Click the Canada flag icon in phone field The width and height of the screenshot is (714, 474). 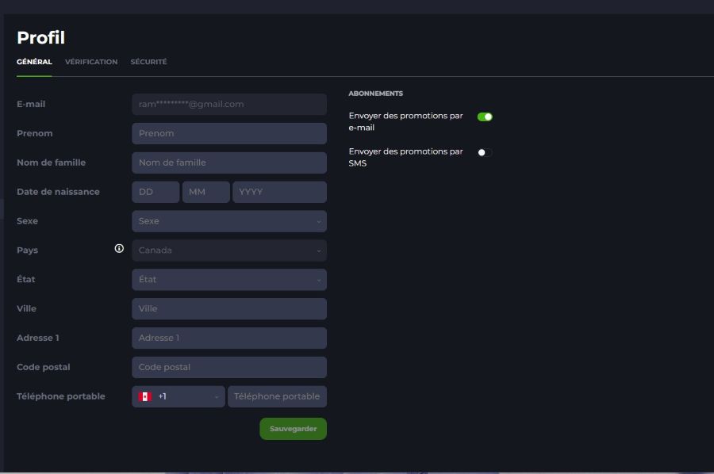(145, 396)
